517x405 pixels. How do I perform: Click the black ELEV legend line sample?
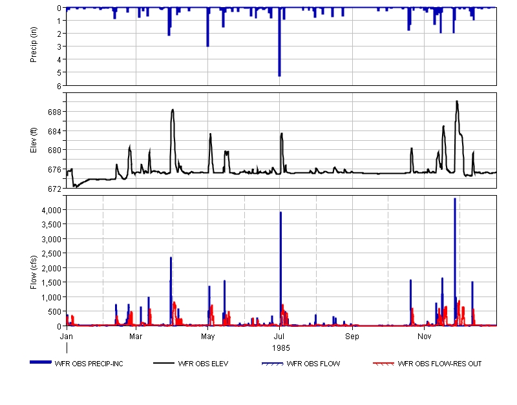164,364
